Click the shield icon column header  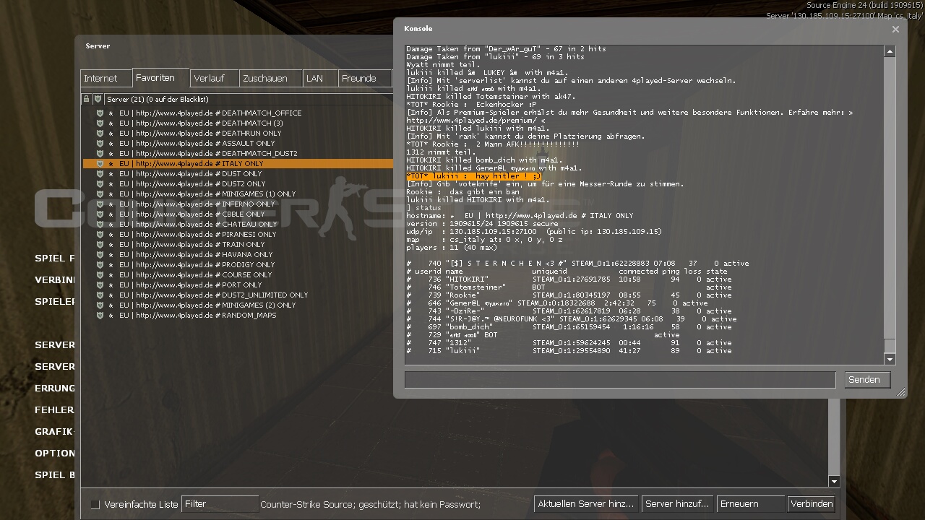pyautogui.click(x=97, y=99)
